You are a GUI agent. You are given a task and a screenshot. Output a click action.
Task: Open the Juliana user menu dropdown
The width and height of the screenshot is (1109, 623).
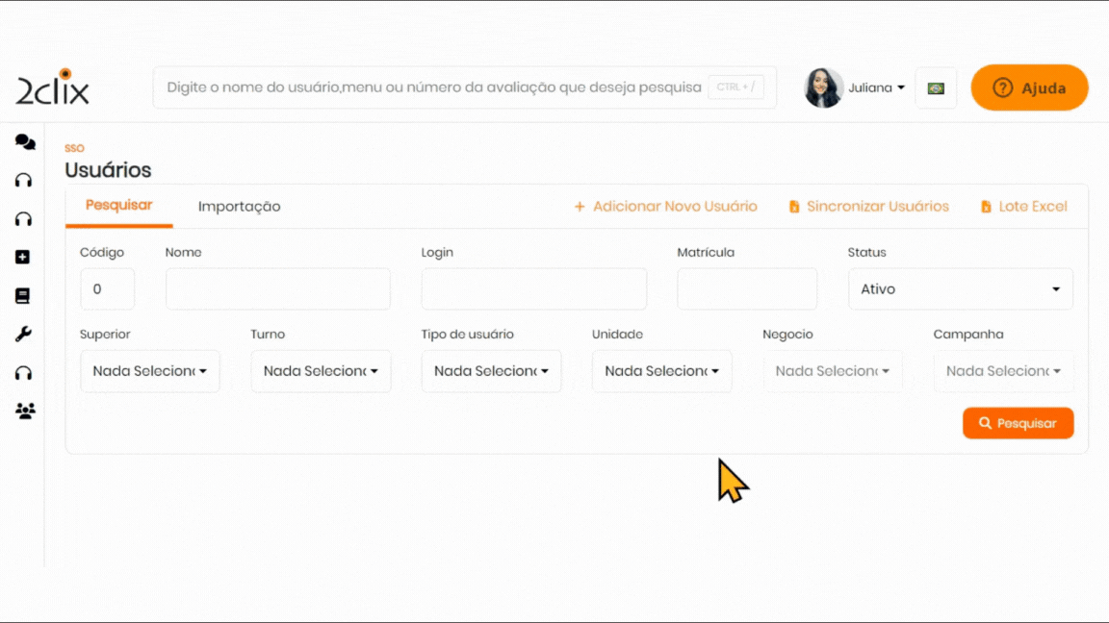pos(876,88)
